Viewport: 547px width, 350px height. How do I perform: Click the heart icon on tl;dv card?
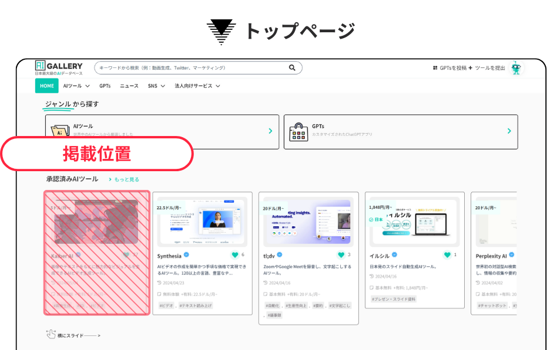click(341, 255)
